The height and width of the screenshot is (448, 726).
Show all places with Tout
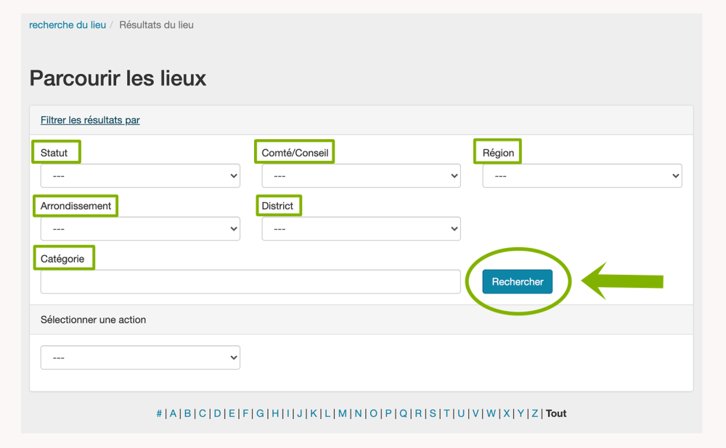click(x=556, y=413)
